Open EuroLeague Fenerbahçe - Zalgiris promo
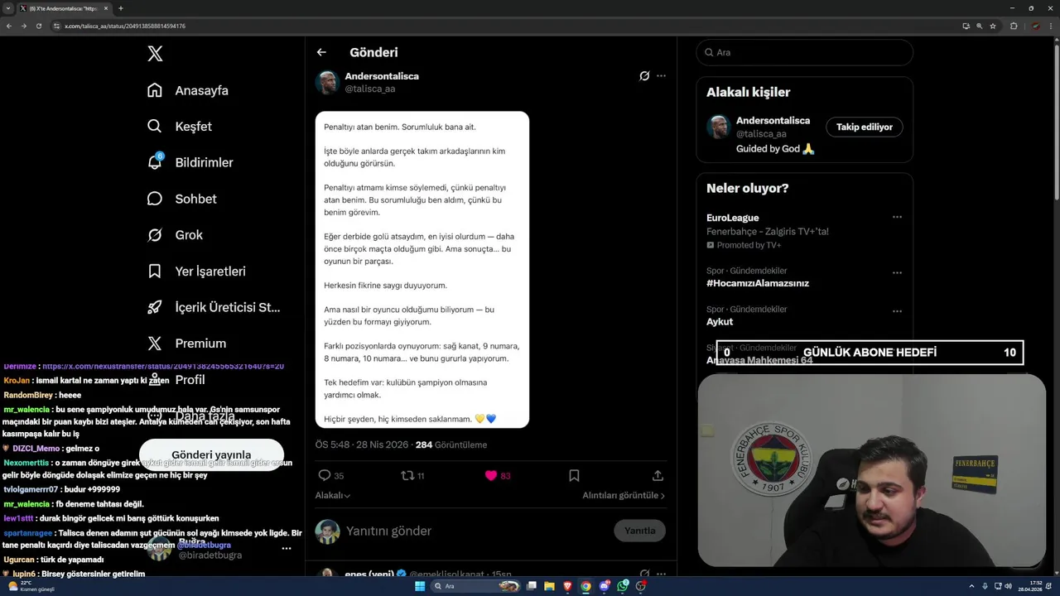This screenshot has height=596, width=1060. [x=768, y=231]
